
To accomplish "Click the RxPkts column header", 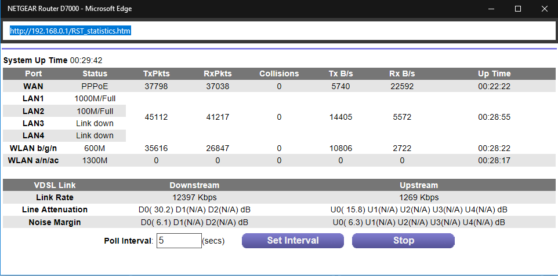I will tap(218, 73).
